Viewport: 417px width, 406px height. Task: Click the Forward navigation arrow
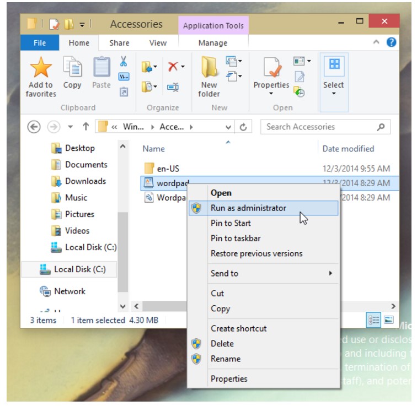[x=54, y=127]
